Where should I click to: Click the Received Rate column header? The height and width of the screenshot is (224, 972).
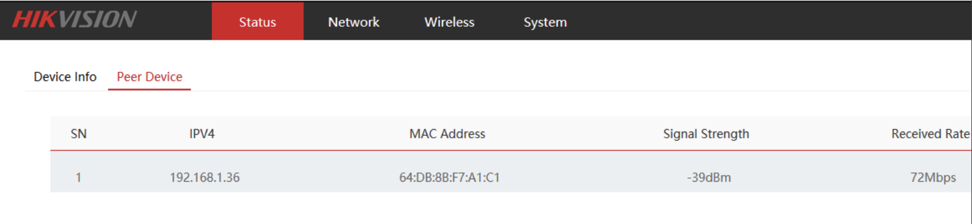tap(930, 133)
